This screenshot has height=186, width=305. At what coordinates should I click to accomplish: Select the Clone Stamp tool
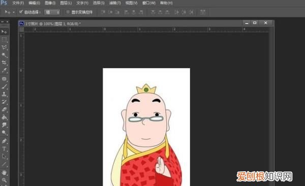pyautogui.click(x=4, y=94)
